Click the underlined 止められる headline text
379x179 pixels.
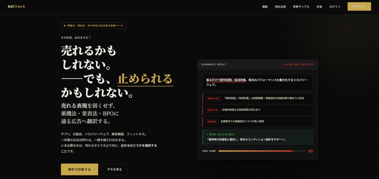point(145,78)
